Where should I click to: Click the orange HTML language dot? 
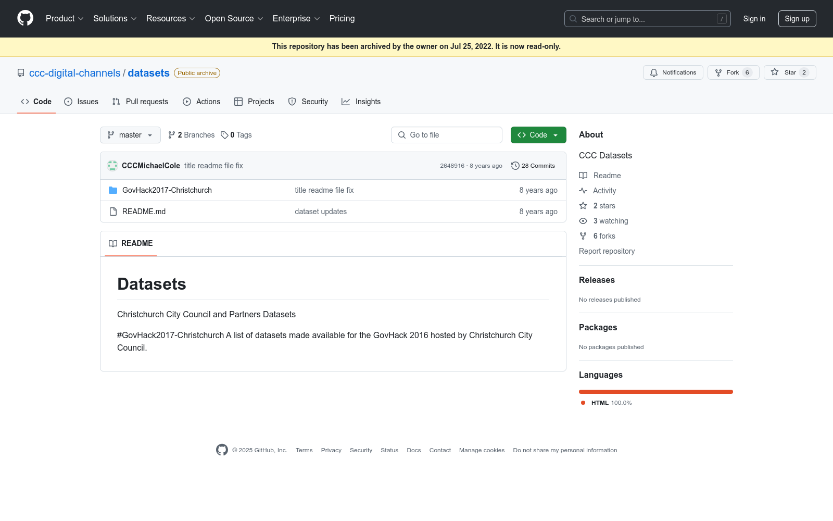pos(583,403)
